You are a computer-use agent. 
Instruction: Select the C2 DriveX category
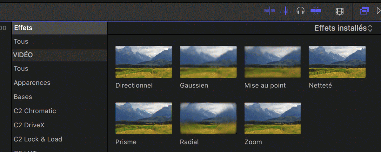59,125
